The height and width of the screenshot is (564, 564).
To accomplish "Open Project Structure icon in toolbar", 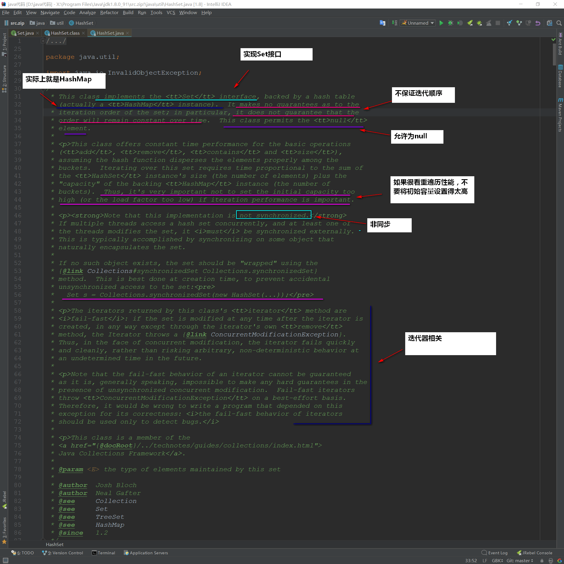I will click(x=549, y=23).
